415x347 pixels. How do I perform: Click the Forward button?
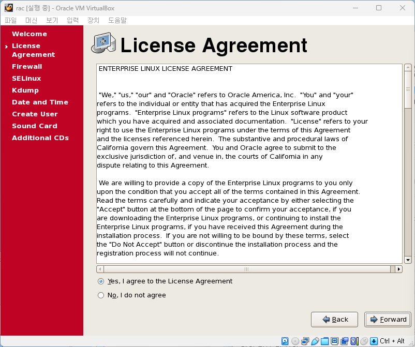pyautogui.click(x=388, y=320)
